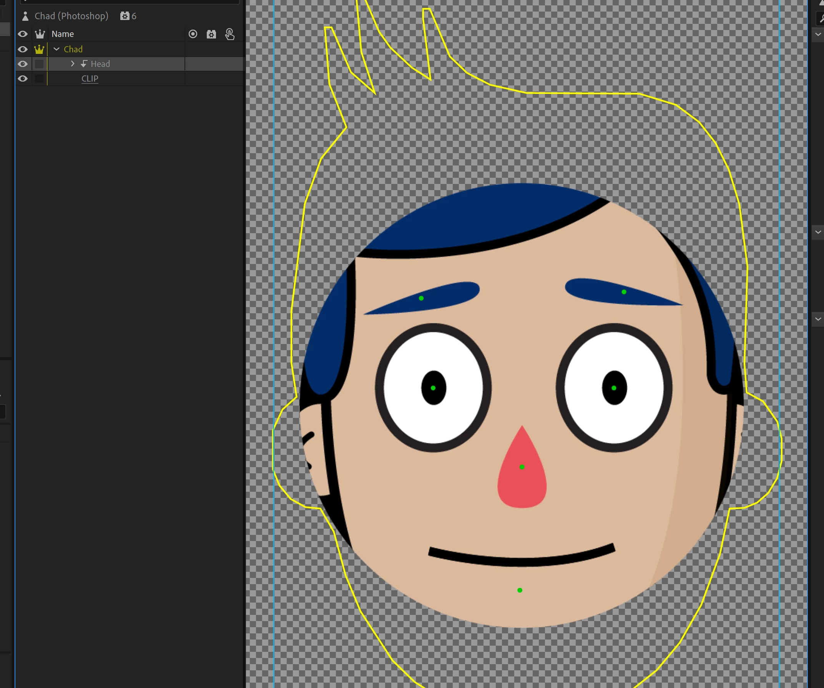Click the eye icon in column header
824x688 pixels.
[x=23, y=34]
